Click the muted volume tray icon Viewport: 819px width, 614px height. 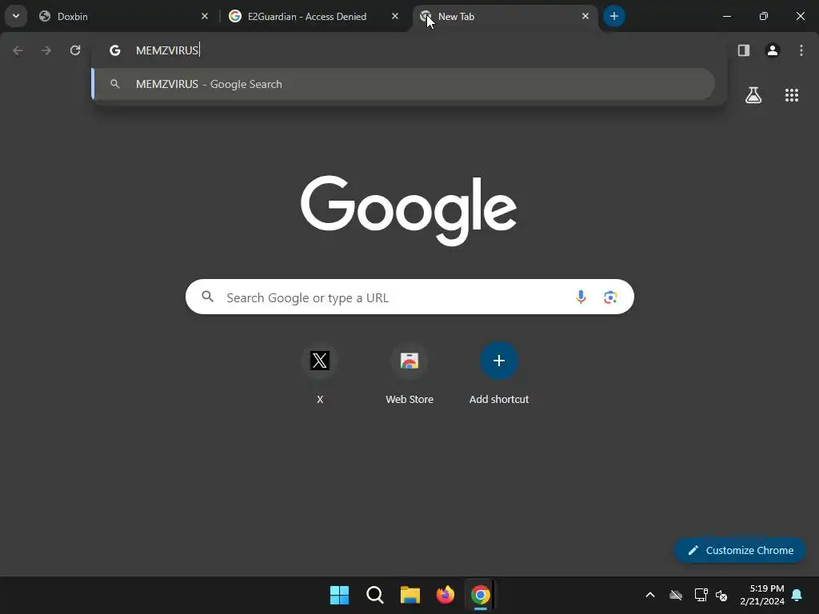click(721, 595)
